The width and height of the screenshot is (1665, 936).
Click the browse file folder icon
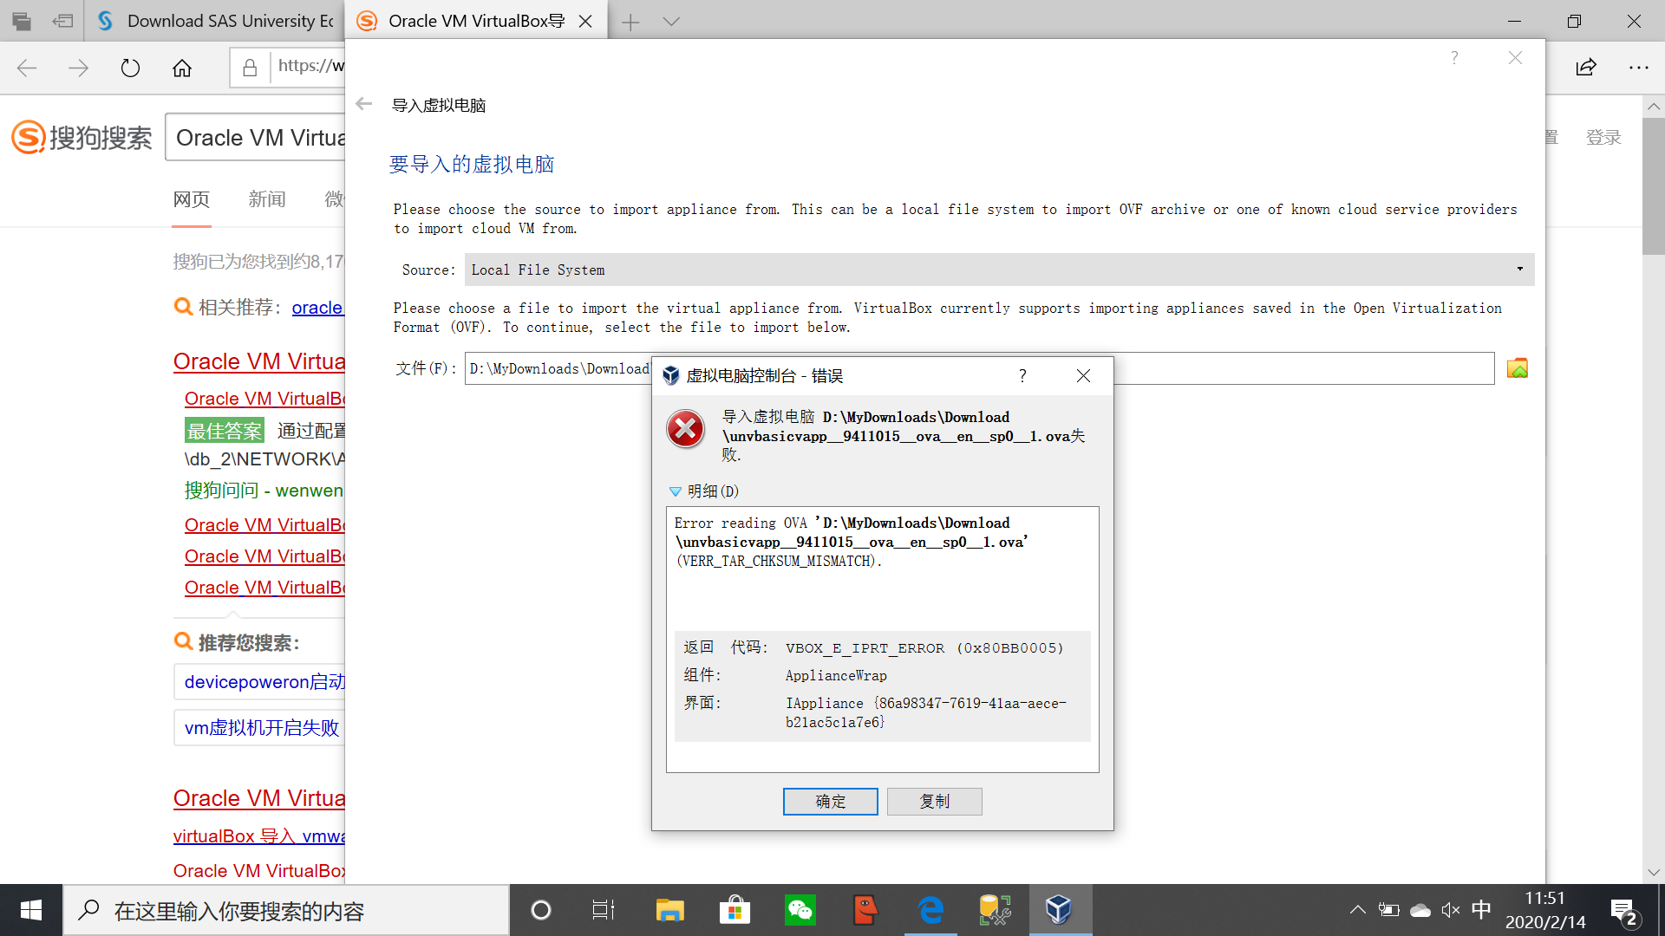(x=1517, y=368)
